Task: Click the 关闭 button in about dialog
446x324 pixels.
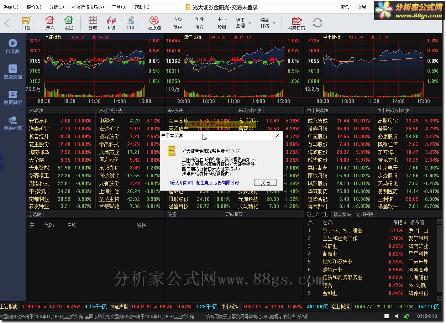Action: coord(266,182)
